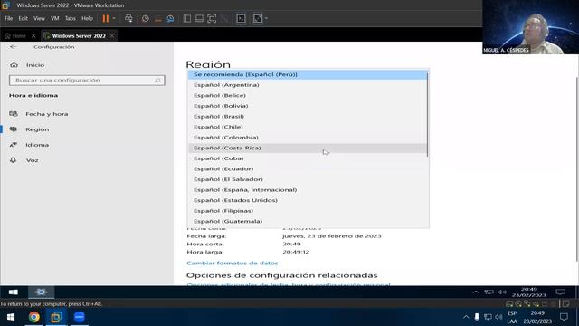
Task: Open guest notification center icon
Action: 561,292
